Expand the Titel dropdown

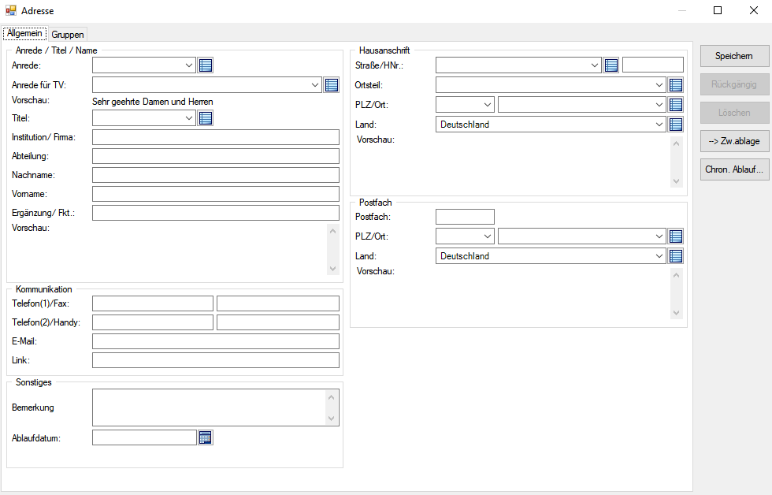pos(189,118)
